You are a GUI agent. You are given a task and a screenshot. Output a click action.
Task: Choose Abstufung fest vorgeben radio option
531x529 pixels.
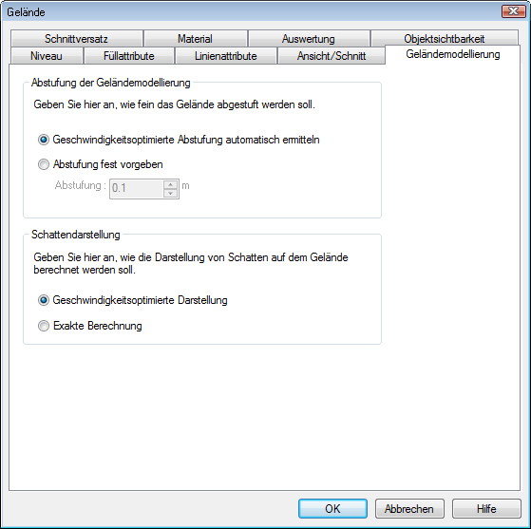point(44,164)
